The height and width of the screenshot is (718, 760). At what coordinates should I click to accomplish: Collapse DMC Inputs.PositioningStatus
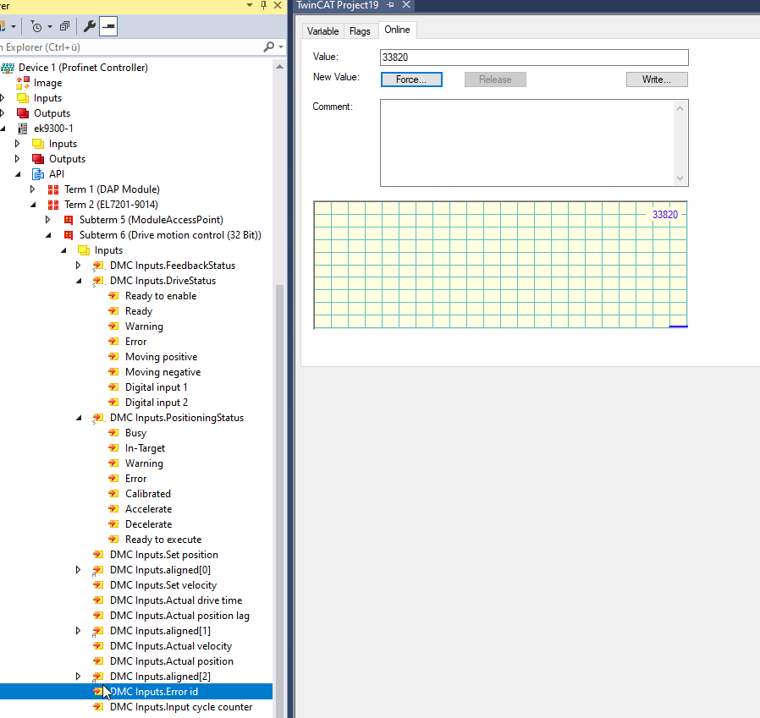point(79,418)
